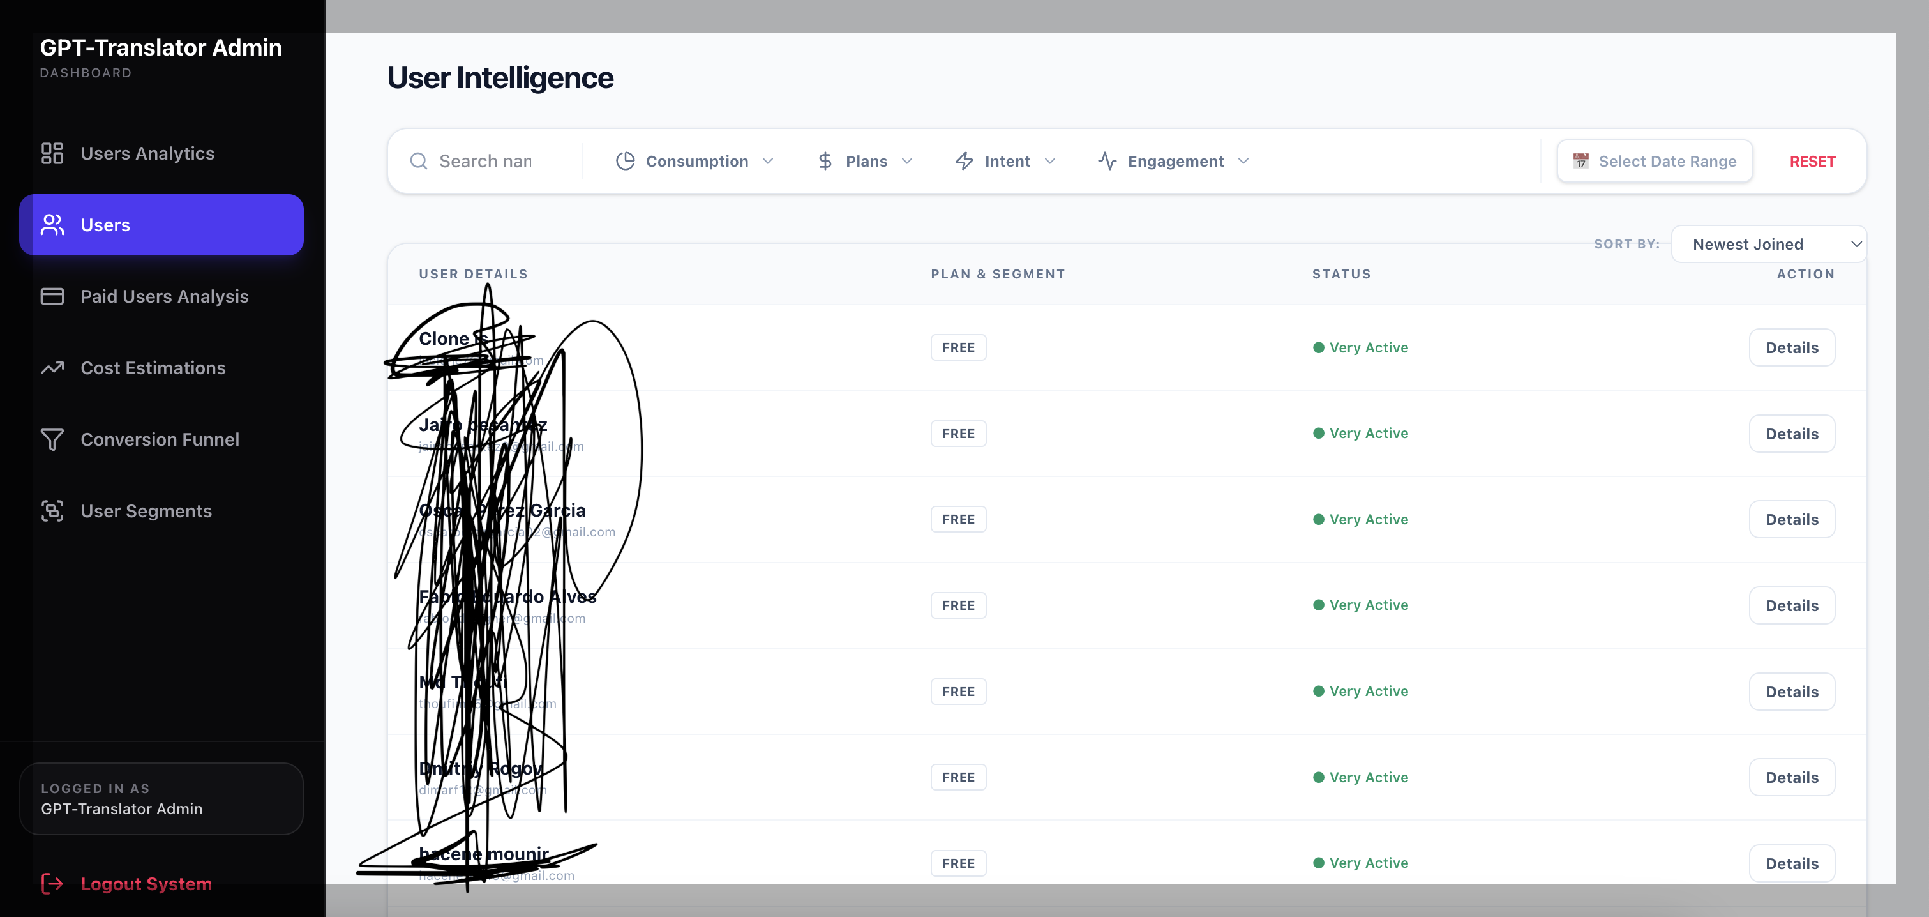Click the User Segments scan icon
The width and height of the screenshot is (1929, 917).
pos(52,511)
